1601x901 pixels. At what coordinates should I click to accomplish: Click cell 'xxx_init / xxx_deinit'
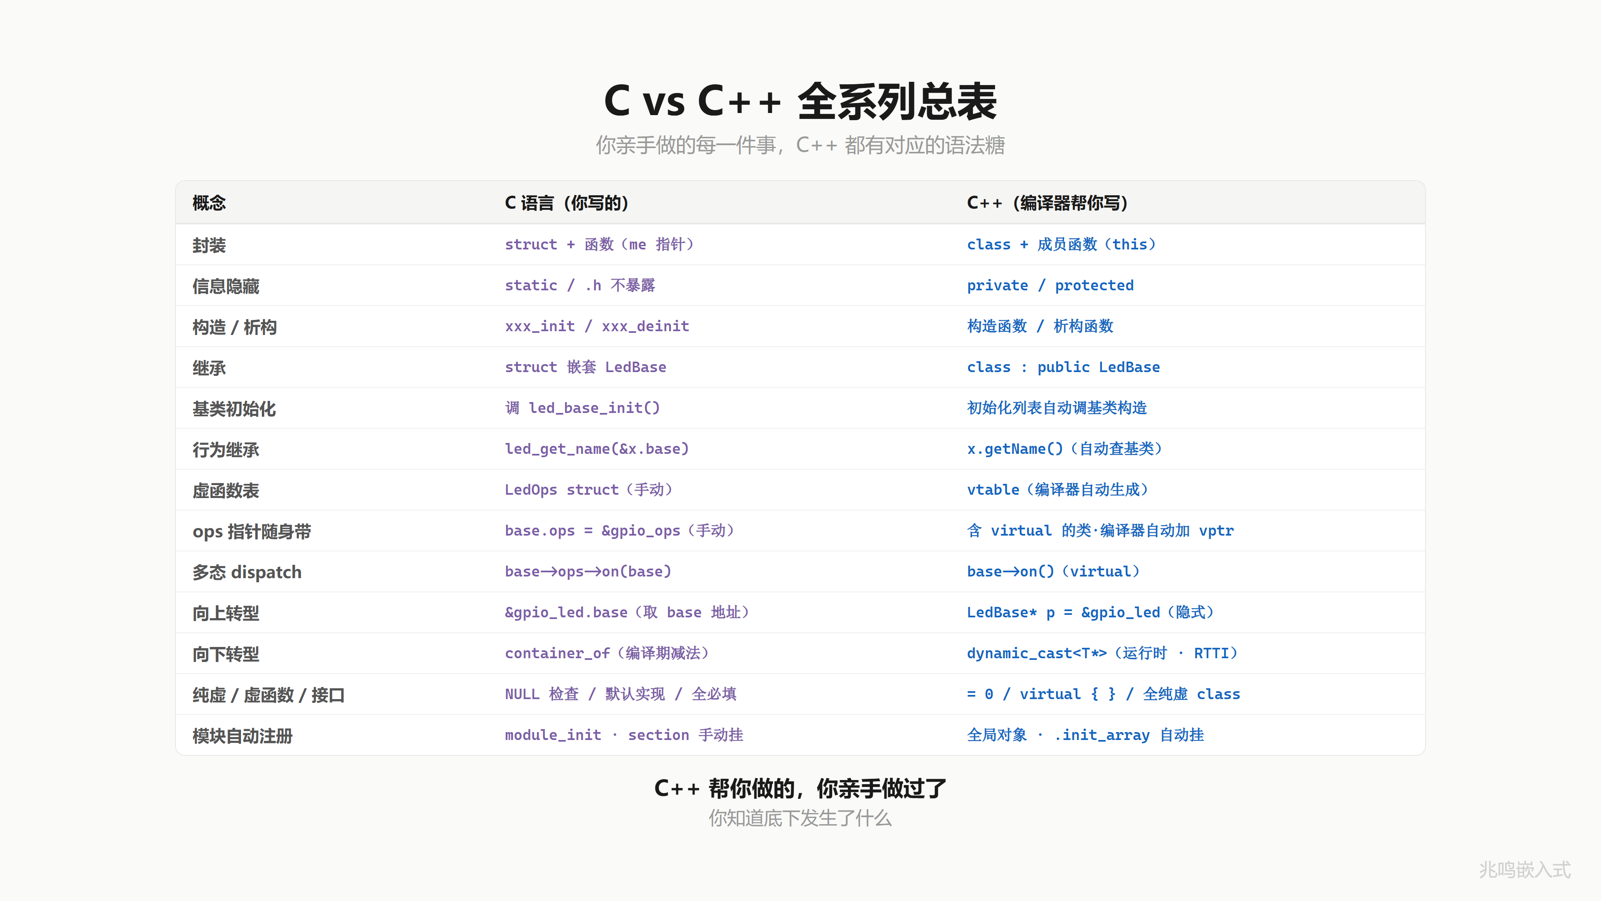click(597, 327)
